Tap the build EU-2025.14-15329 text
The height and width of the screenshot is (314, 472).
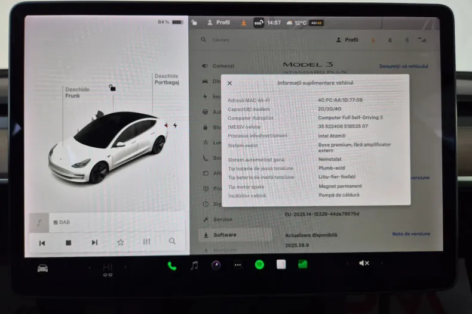point(322,214)
